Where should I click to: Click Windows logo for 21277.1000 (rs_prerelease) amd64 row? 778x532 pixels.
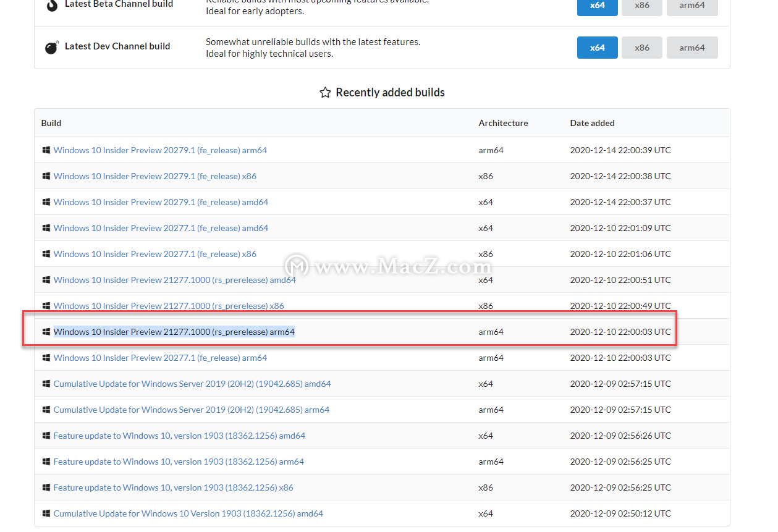click(x=46, y=280)
